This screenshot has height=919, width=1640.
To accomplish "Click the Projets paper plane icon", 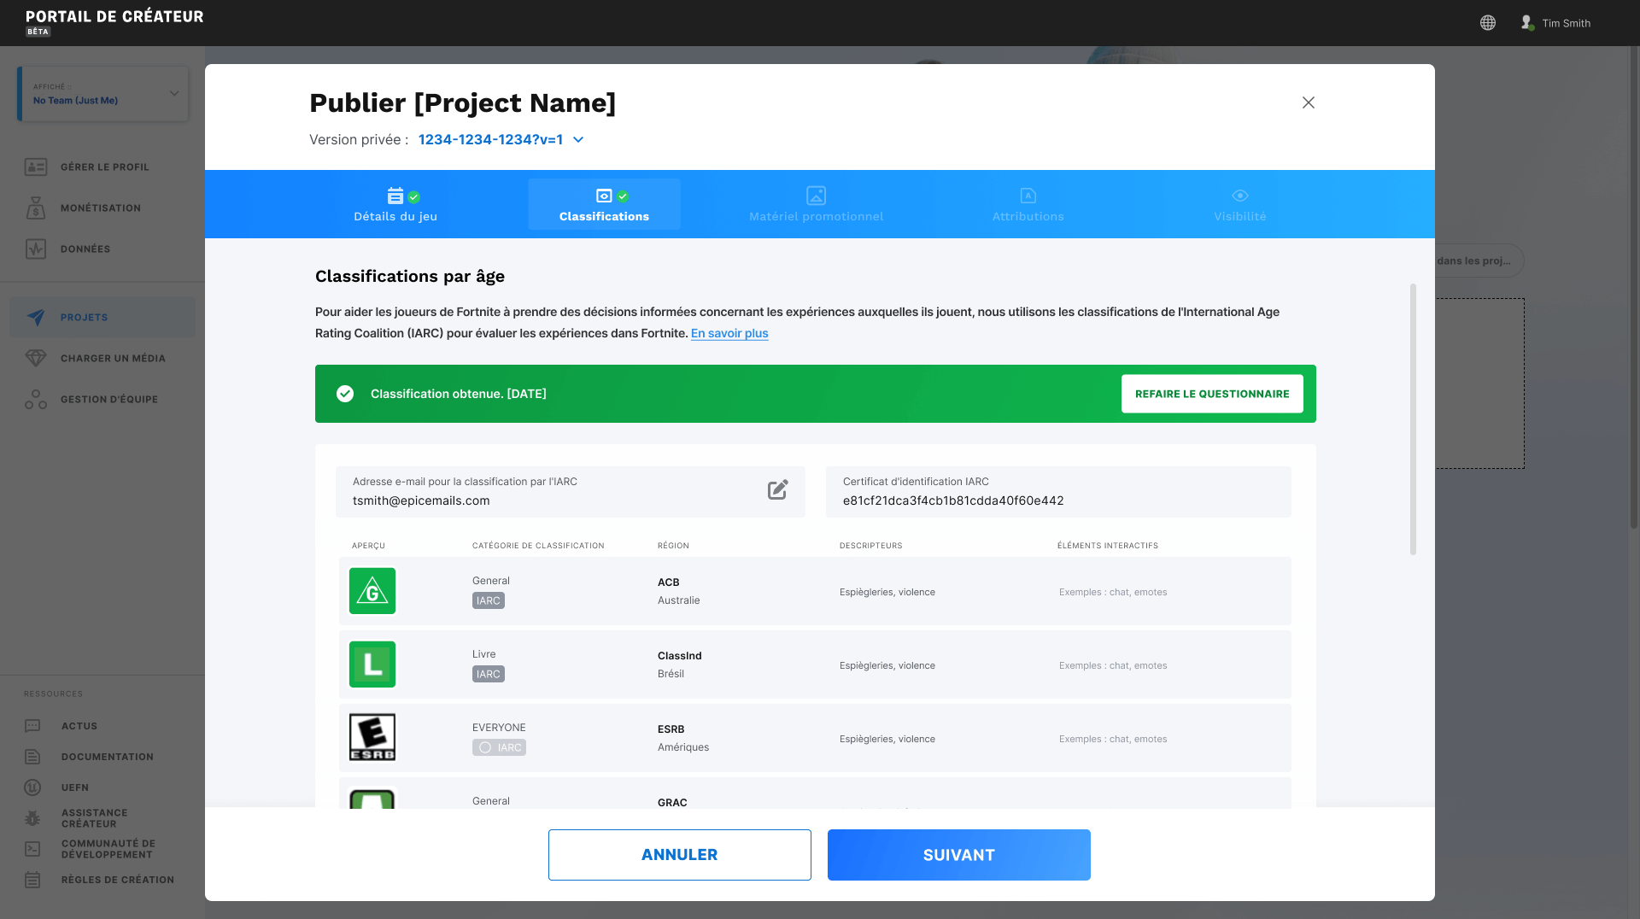I will [36, 317].
